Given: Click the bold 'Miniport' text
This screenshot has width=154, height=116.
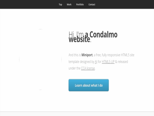Looking at the screenshot, I should (87, 55).
